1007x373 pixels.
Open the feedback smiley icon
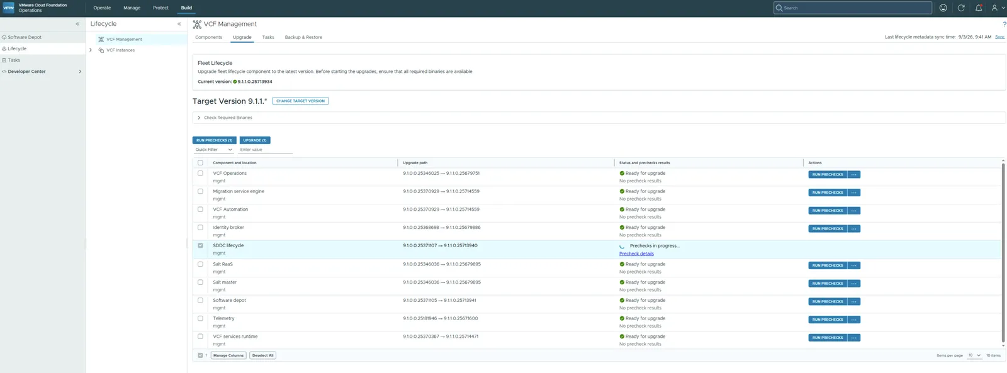tap(943, 8)
